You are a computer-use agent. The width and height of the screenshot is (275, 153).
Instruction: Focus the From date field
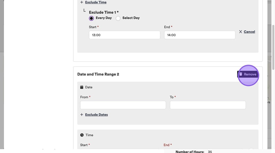[x=123, y=105]
